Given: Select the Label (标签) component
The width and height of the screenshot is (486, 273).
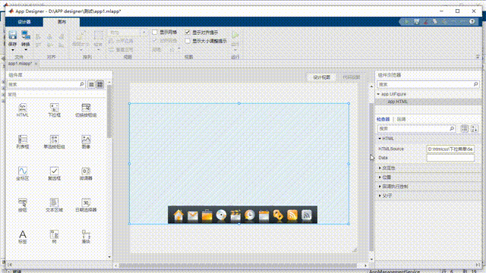Looking at the screenshot, I should (23, 237).
